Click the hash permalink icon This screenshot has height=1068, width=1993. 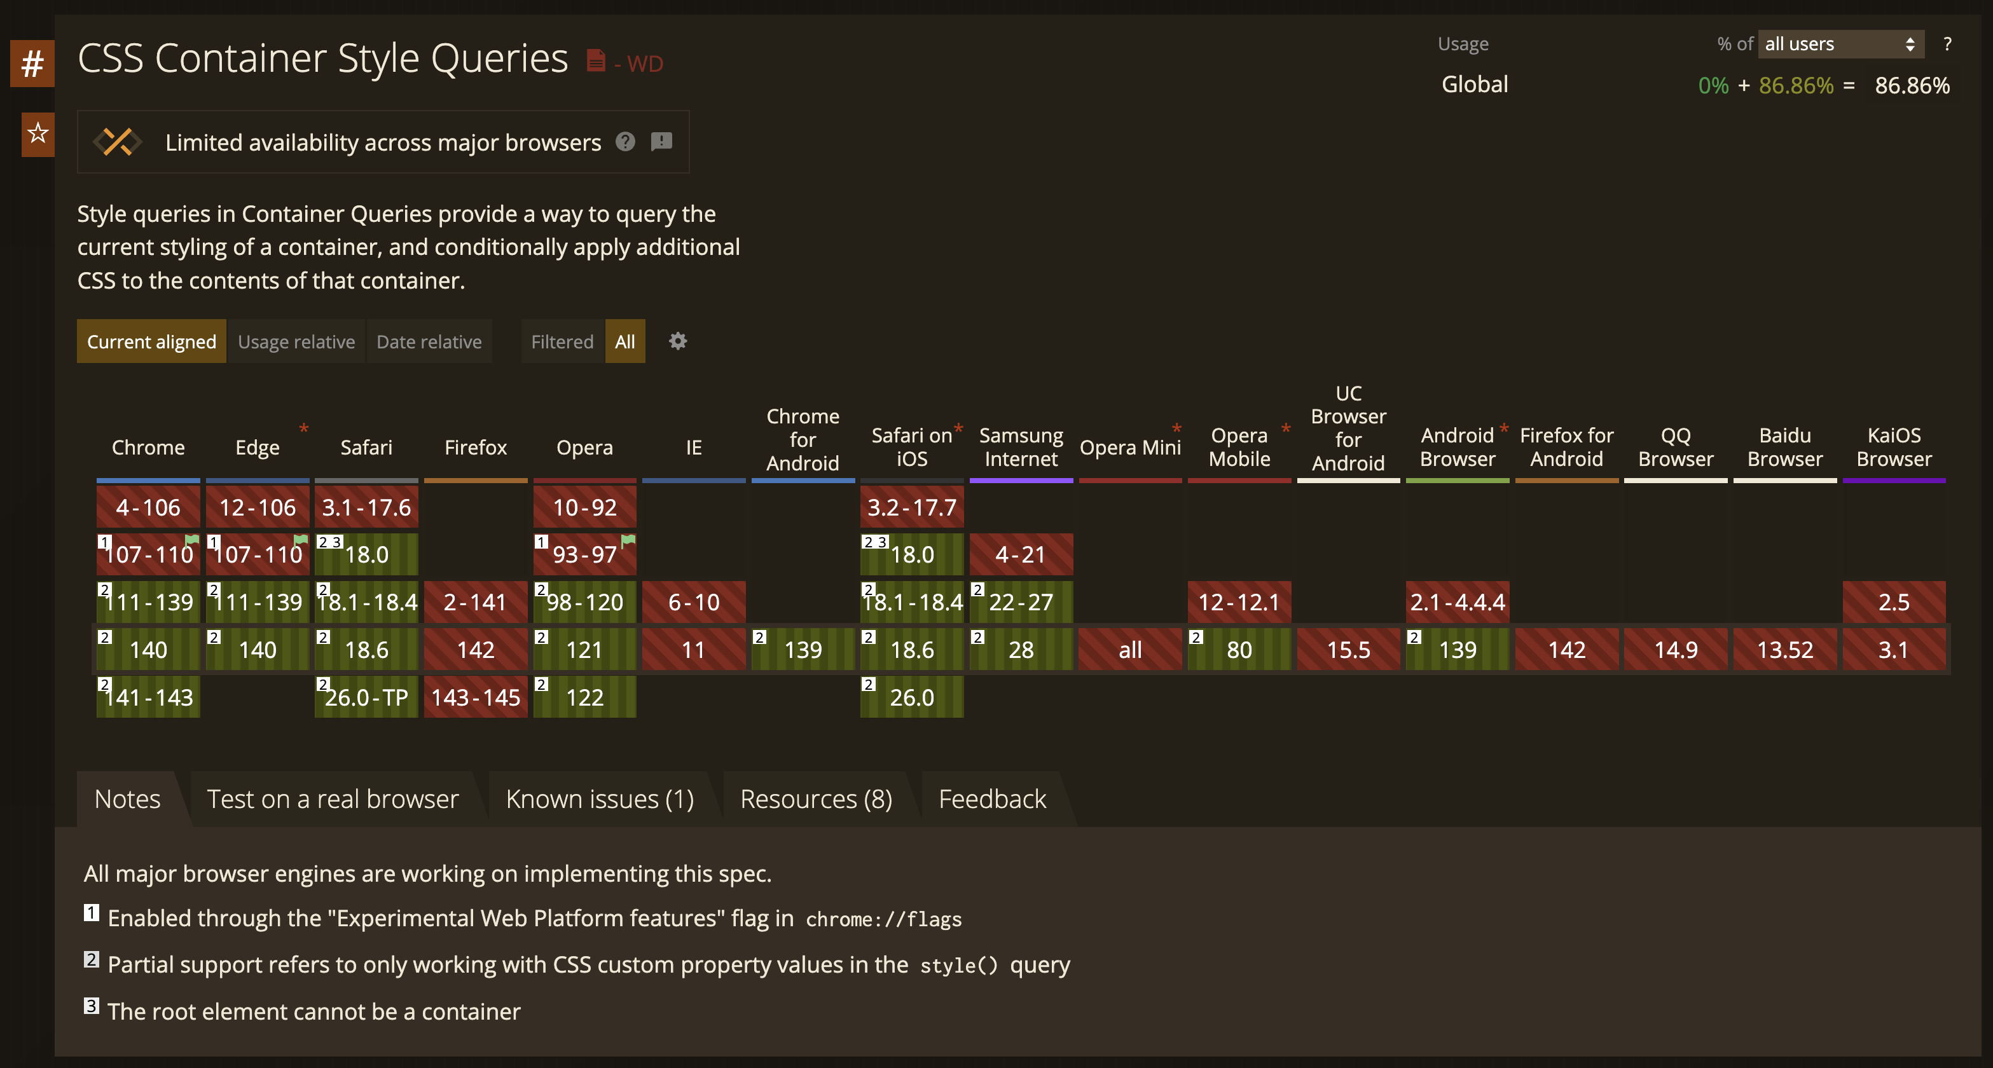[32, 64]
